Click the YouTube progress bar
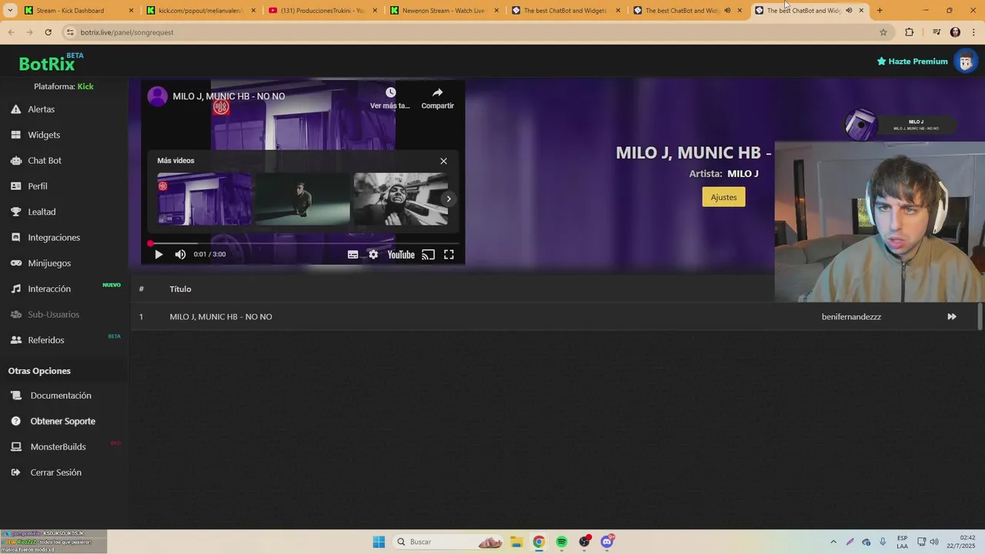 tap(304, 243)
